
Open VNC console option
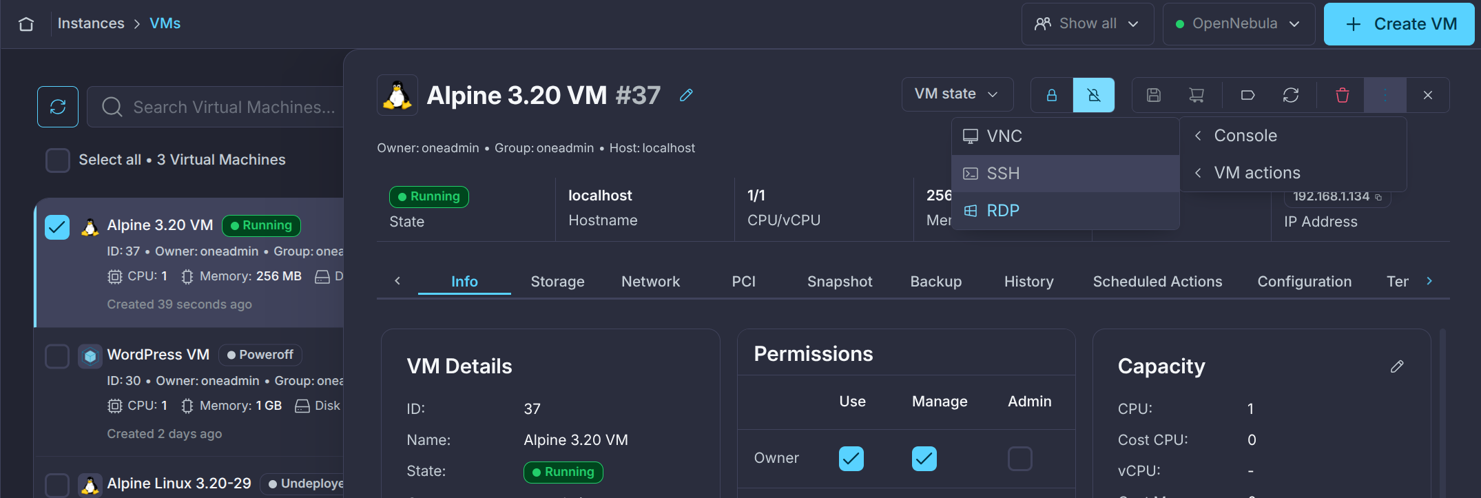1066,136
